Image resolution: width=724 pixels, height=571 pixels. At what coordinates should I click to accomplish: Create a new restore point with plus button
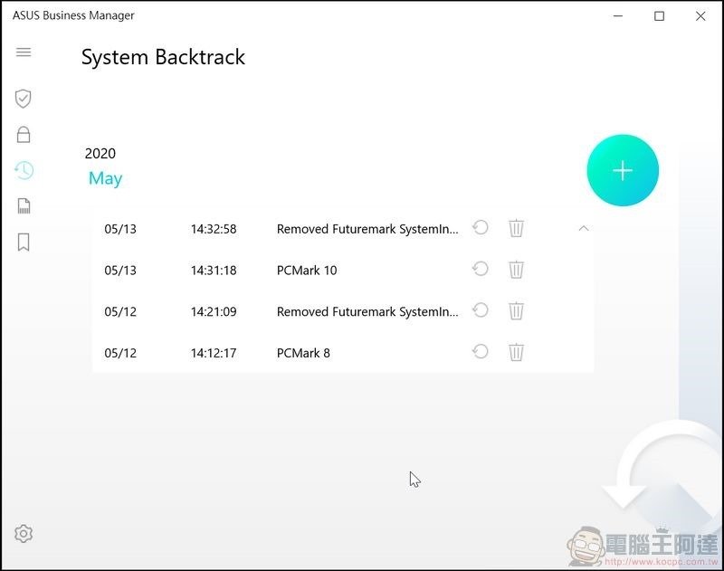pos(623,169)
